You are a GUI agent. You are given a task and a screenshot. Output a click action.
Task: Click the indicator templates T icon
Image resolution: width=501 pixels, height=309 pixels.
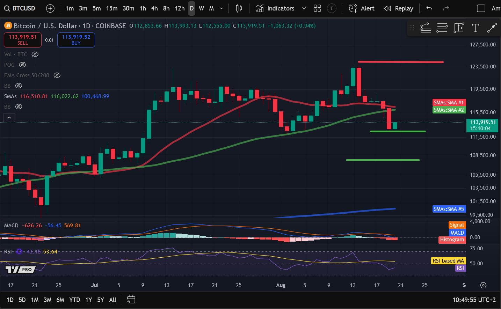tap(332, 8)
